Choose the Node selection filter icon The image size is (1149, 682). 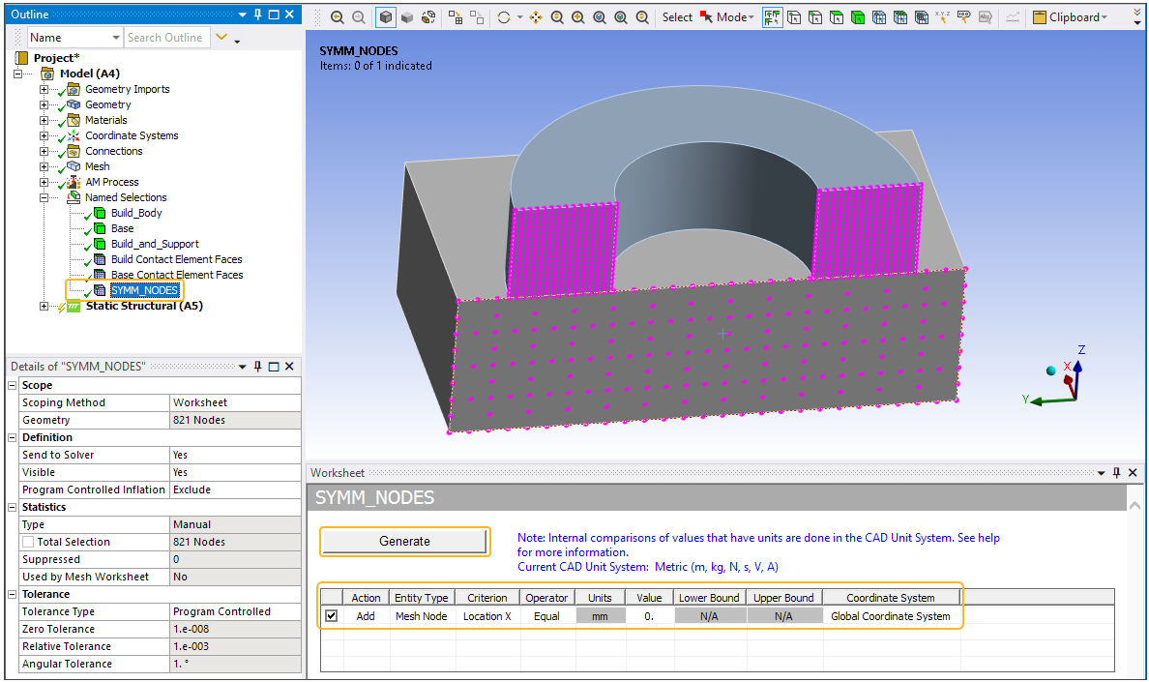[879, 16]
